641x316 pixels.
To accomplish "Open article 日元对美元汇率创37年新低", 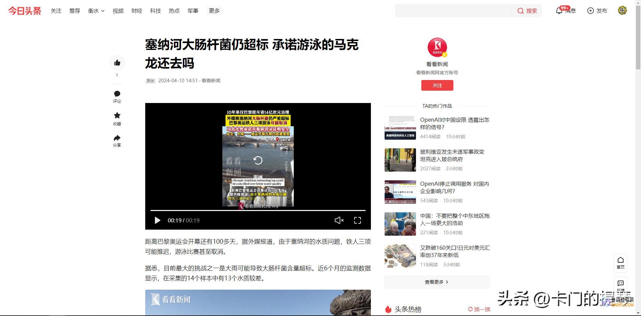I will (455, 251).
